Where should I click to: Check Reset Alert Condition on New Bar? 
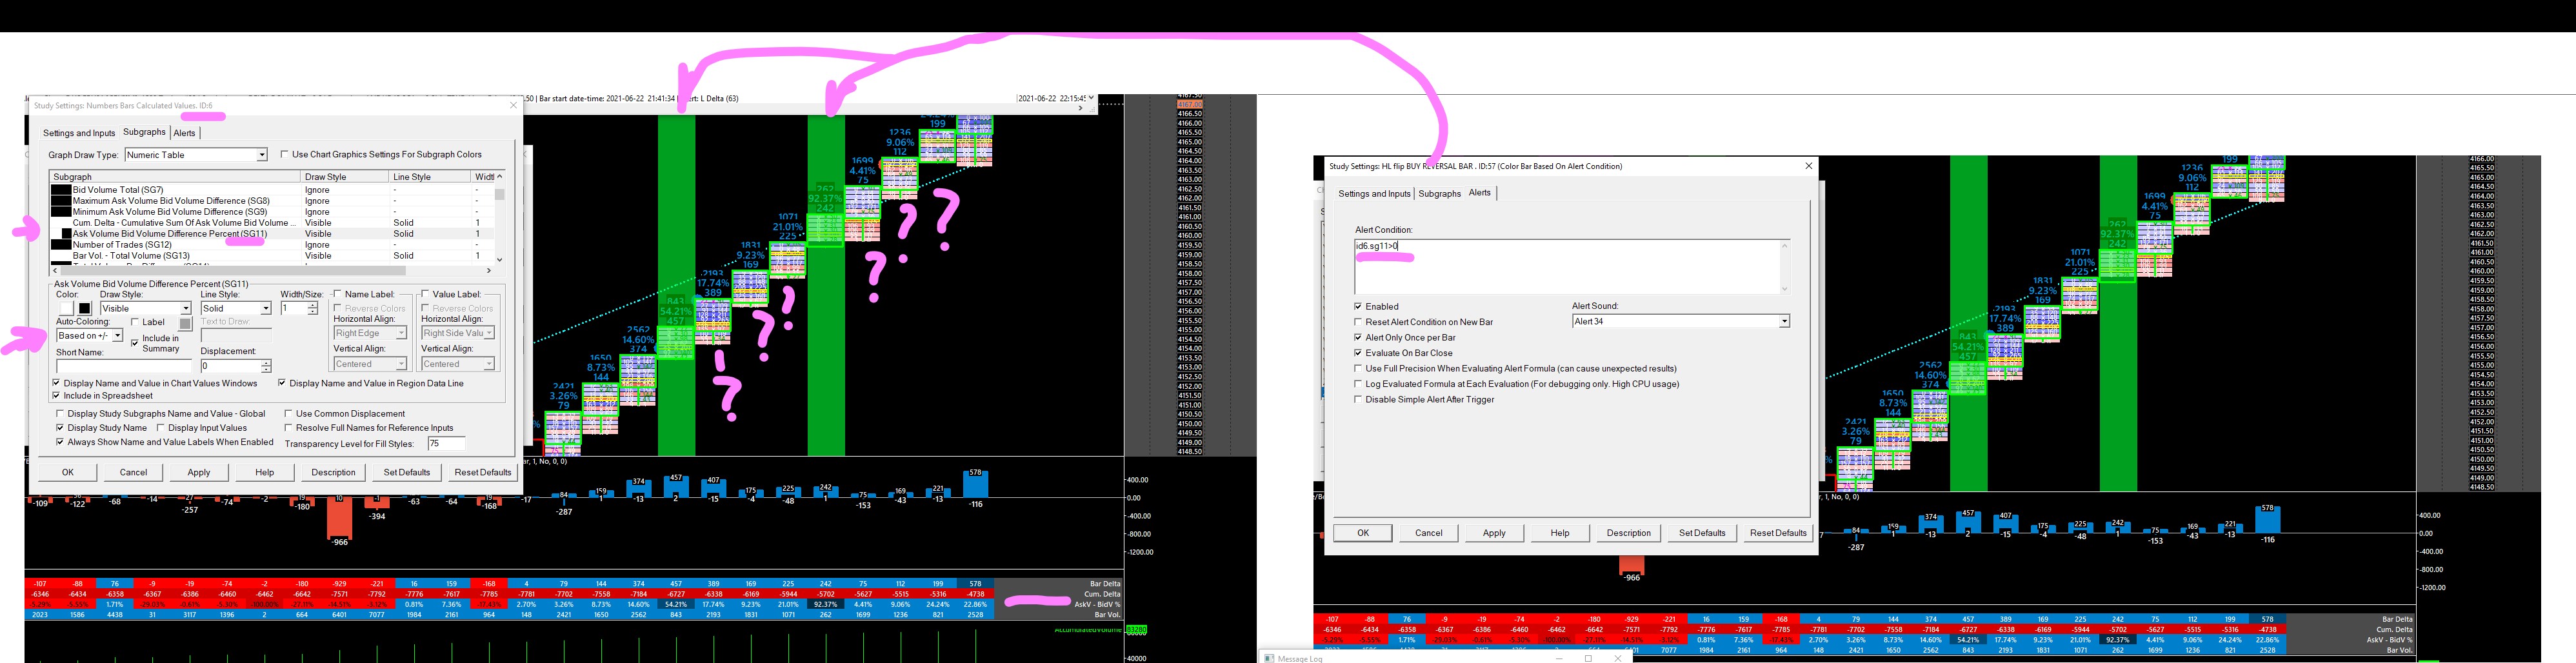pos(1358,322)
